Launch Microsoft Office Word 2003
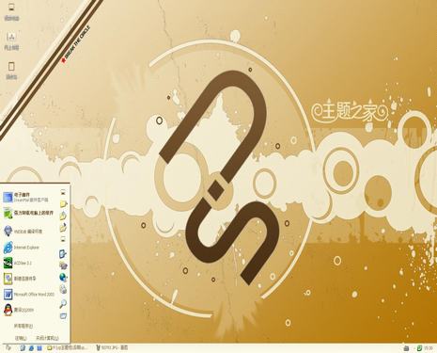Image resolution: width=437 pixels, height=353 pixels. 29,295
